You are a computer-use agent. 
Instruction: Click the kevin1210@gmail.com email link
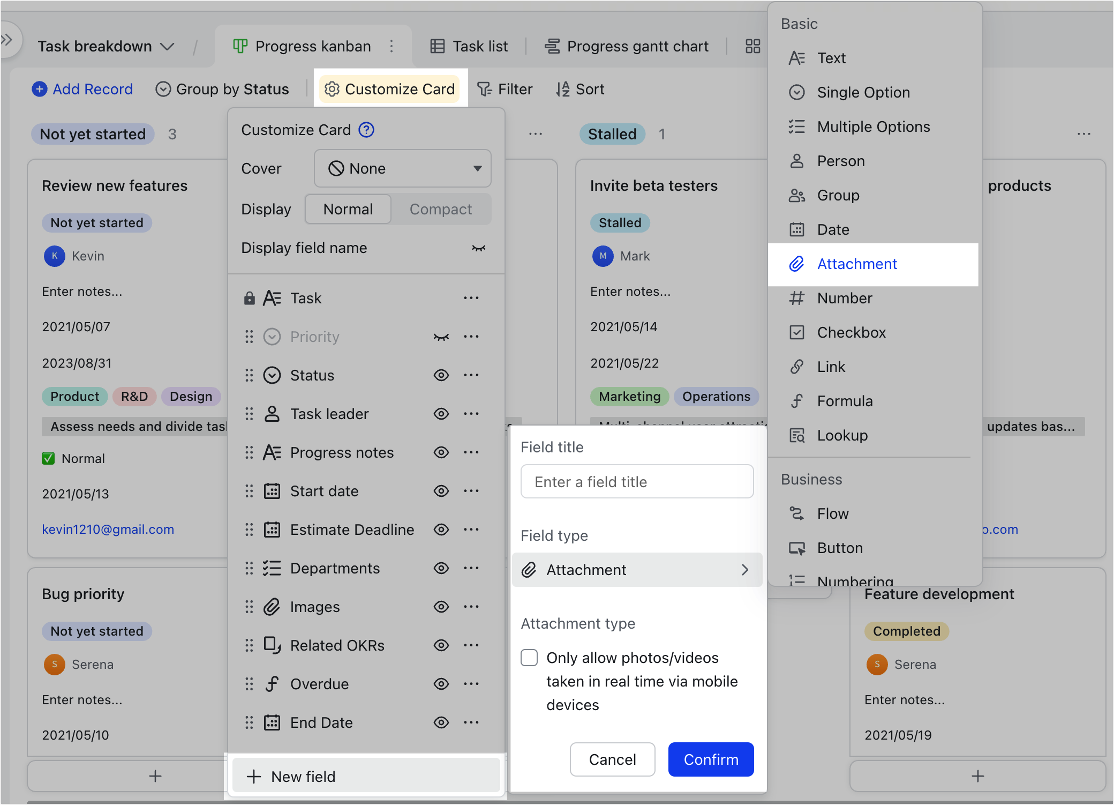(108, 529)
